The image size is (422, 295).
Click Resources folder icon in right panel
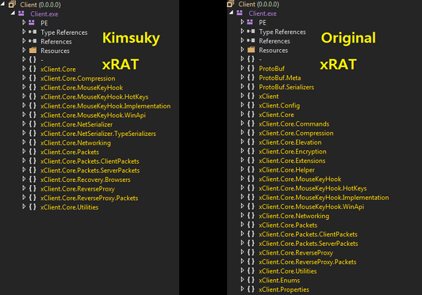(x=251, y=50)
